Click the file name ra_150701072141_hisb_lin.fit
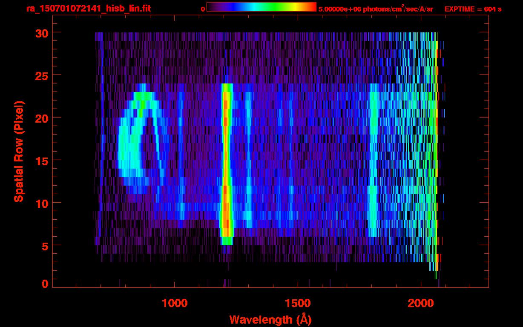Image resolution: width=523 pixels, height=327 pixels. coord(88,9)
